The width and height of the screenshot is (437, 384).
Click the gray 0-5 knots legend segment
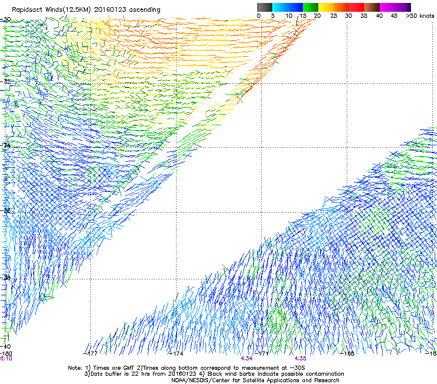[x=265, y=7]
